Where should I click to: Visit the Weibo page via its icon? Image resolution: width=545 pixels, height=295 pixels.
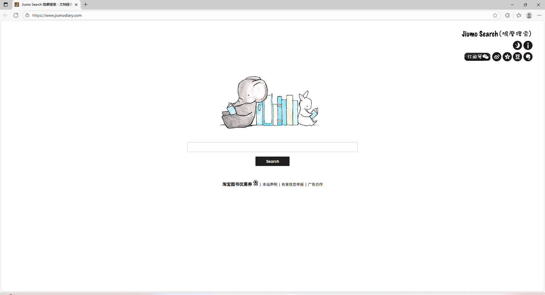(x=497, y=57)
